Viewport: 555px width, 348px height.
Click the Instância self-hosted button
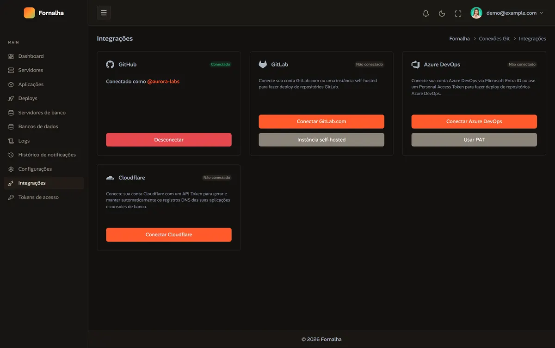321,140
